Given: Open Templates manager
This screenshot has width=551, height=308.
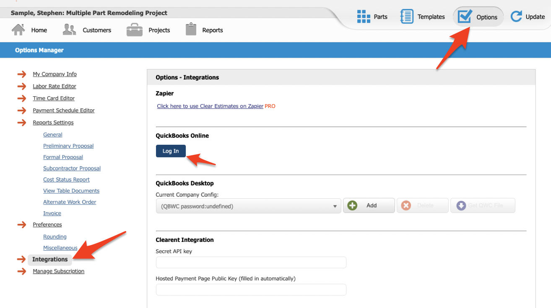Looking at the screenshot, I should click(x=431, y=17).
